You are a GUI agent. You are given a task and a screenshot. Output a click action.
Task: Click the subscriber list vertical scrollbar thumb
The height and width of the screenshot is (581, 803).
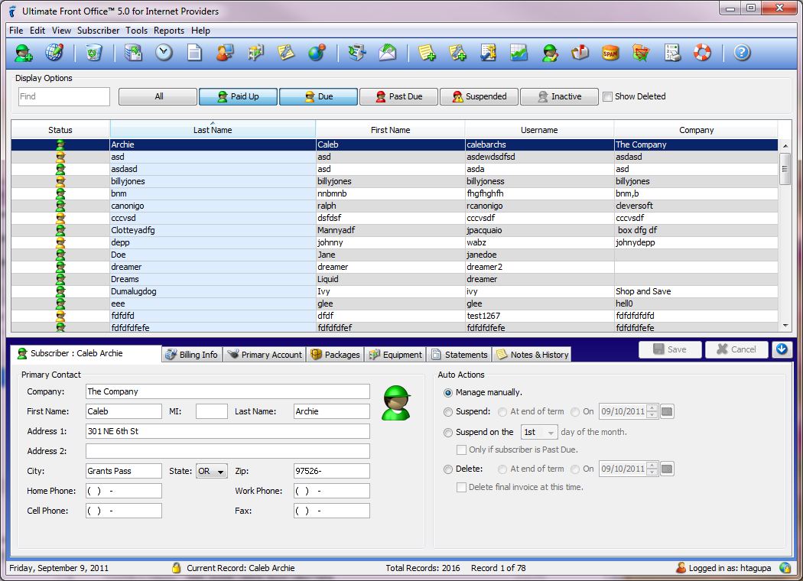click(785, 168)
